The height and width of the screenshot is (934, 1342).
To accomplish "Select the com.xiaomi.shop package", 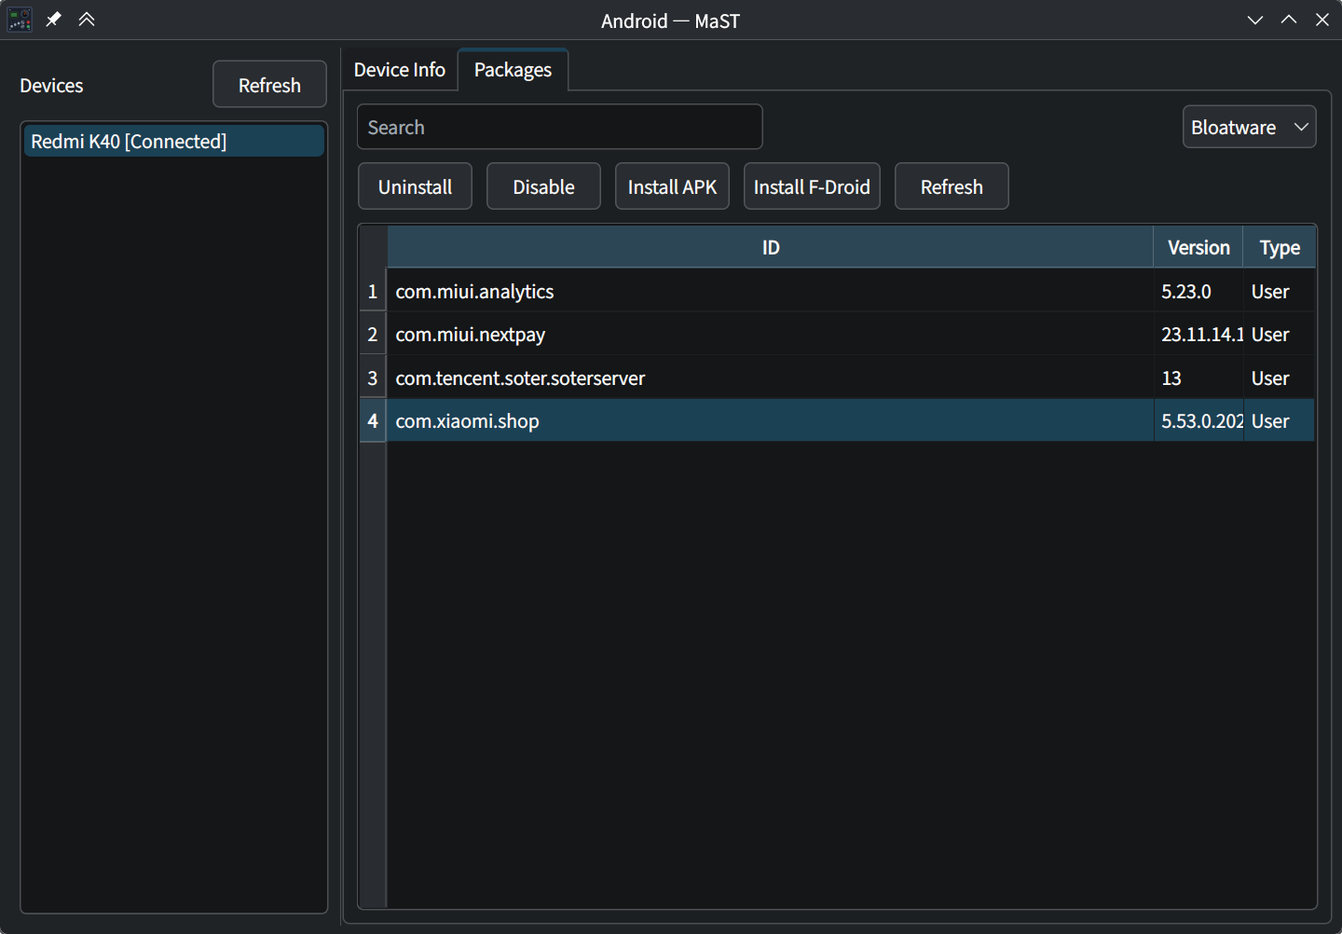I will [x=771, y=420].
